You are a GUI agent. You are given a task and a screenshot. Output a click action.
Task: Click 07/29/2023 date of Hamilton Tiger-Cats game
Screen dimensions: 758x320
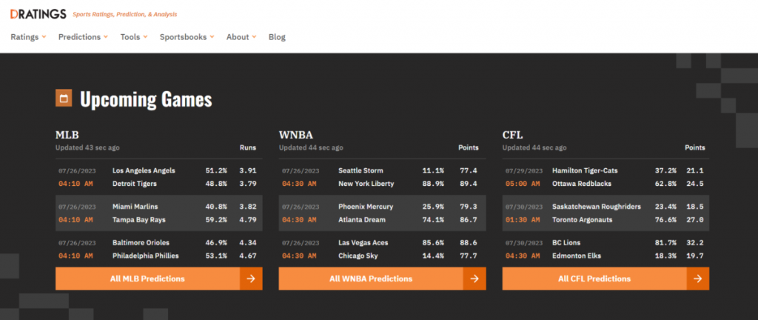point(524,170)
